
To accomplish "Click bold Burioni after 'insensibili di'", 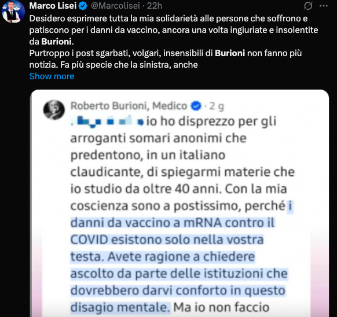I will 230,53.
